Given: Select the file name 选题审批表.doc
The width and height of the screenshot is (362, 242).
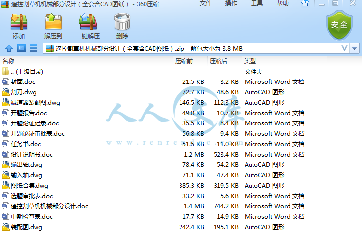Looking at the screenshot, I should (x=32, y=196).
